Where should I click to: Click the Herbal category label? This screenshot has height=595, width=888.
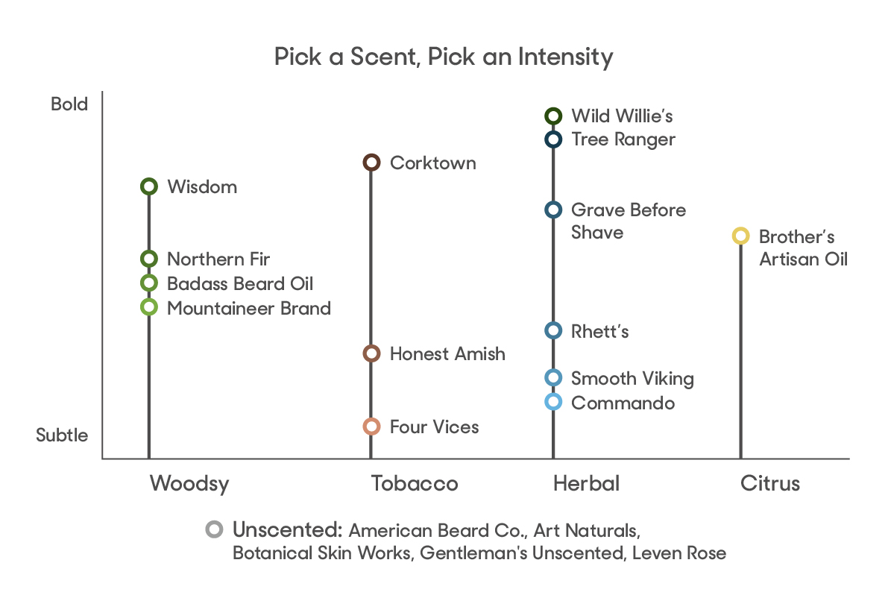pyautogui.click(x=586, y=483)
